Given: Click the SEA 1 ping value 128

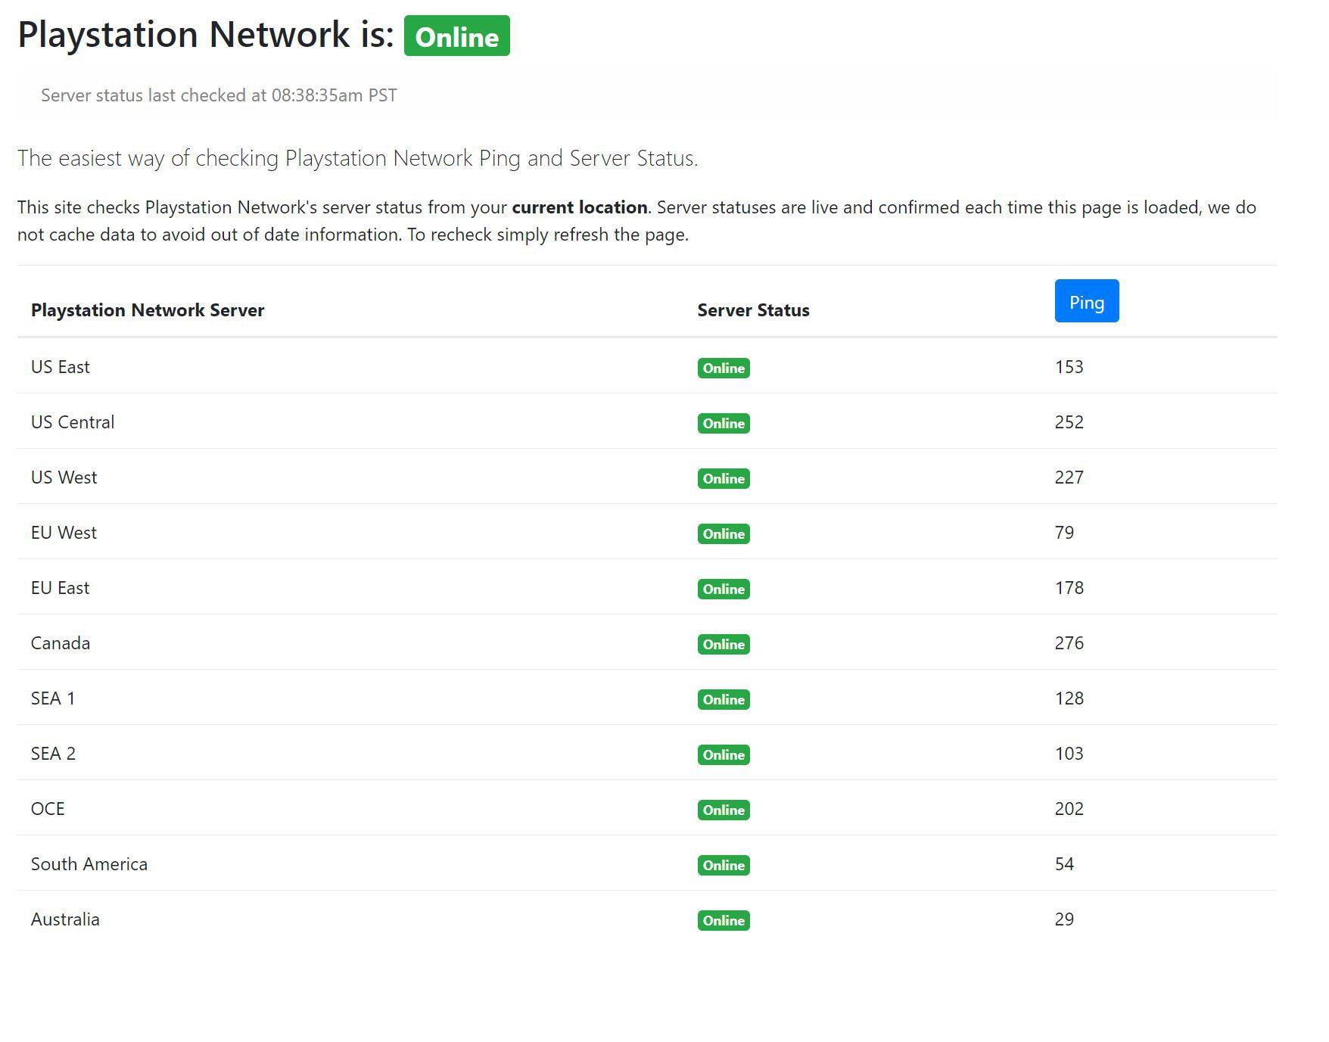Looking at the screenshot, I should pos(1069,698).
